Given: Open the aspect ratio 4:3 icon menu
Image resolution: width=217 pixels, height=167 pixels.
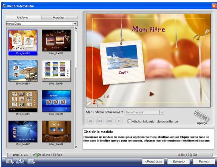Looking at the screenshot, I should point(31,161).
